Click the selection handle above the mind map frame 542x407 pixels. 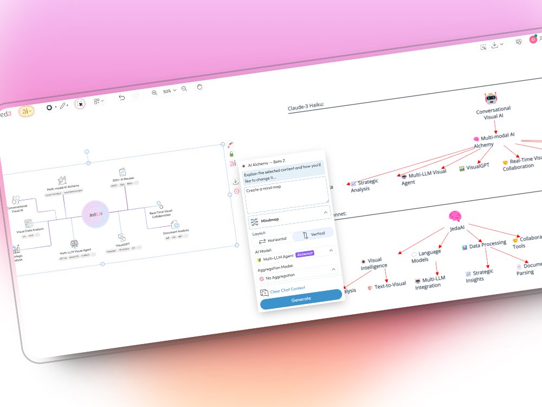click(x=87, y=151)
